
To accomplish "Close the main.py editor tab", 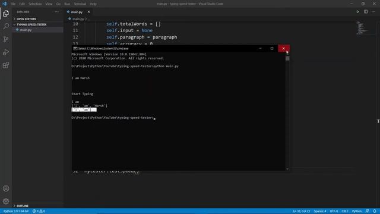I will 88,12.
